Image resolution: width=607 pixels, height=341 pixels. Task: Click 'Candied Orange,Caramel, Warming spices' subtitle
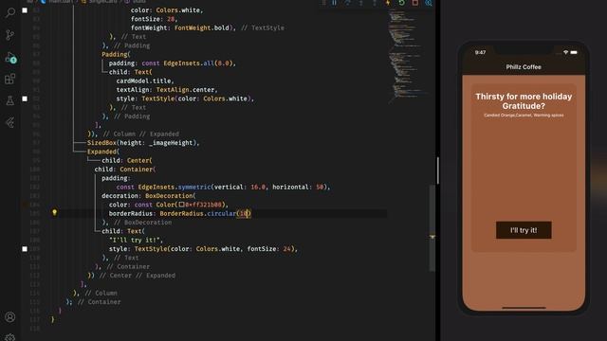pos(524,116)
